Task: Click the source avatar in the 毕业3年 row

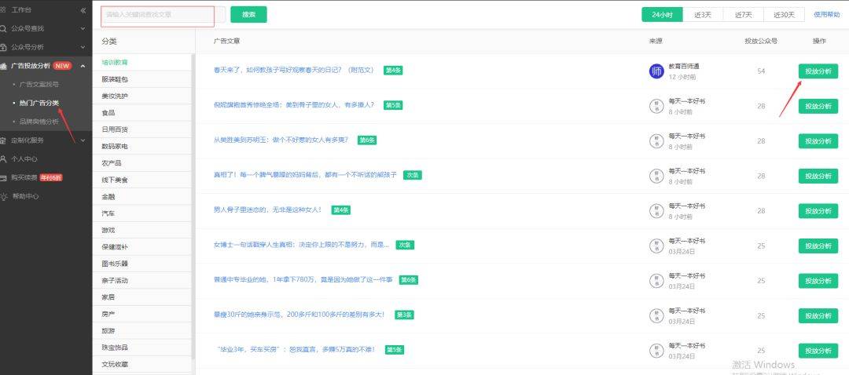Action: click(x=656, y=350)
